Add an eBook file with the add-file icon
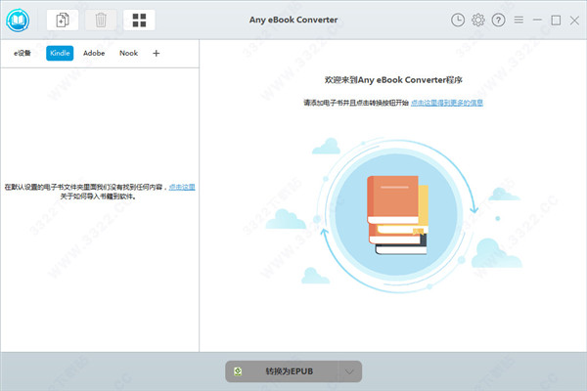Image resolution: width=587 pixels, height=391 pixels. (x=63, y=20)
